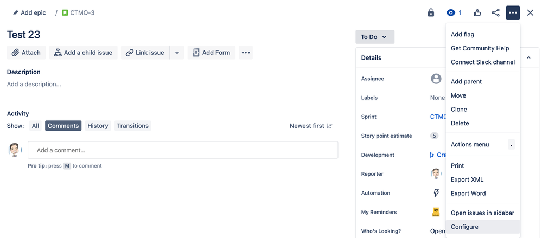
Task: Switch to the History tab
Action: click(98, 126)
